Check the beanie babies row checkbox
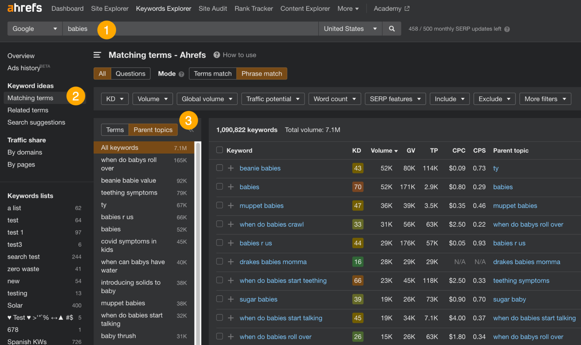The image size is (581, 345). [x=219, y=168]
